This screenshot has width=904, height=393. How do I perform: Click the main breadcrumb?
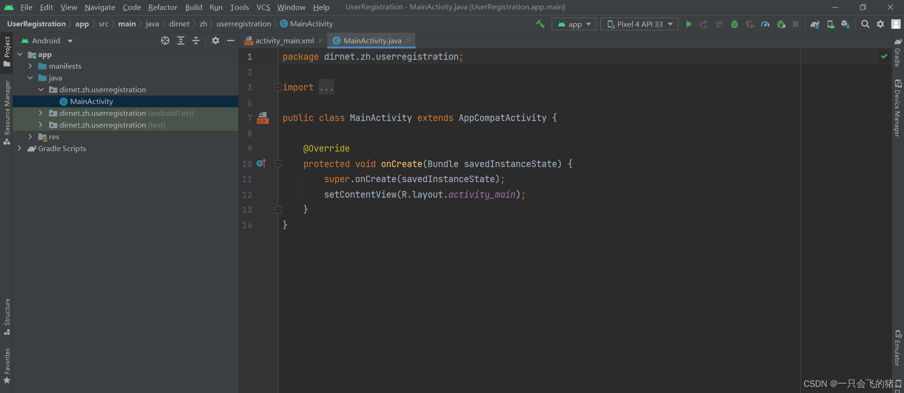(127, 24)
